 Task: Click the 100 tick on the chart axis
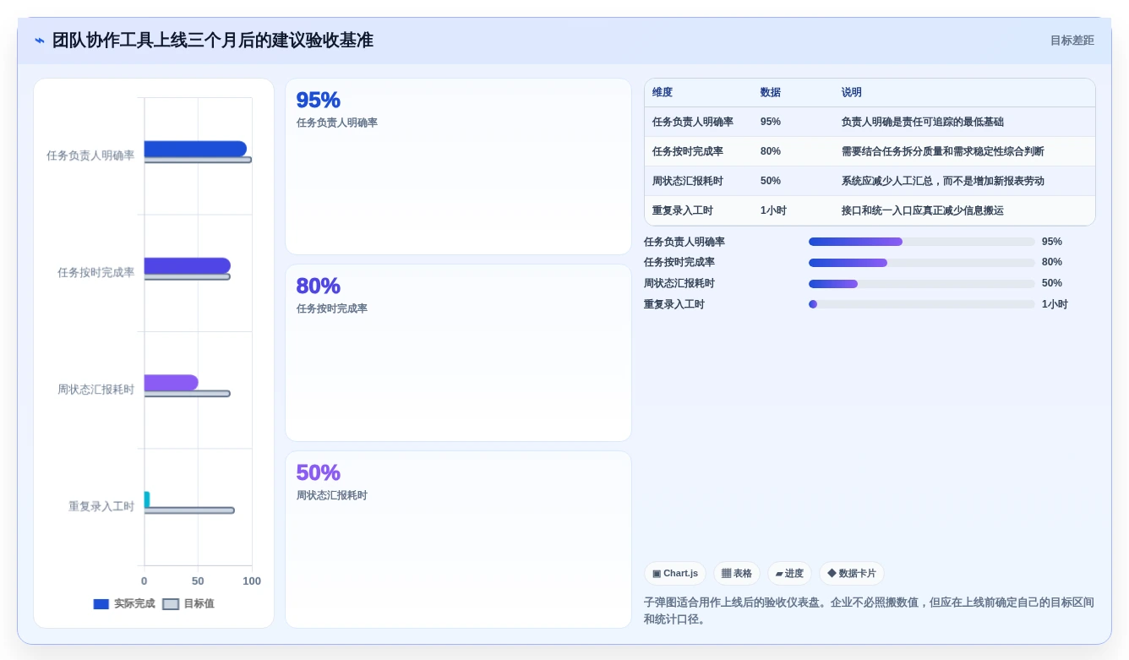tap(252, 581)
